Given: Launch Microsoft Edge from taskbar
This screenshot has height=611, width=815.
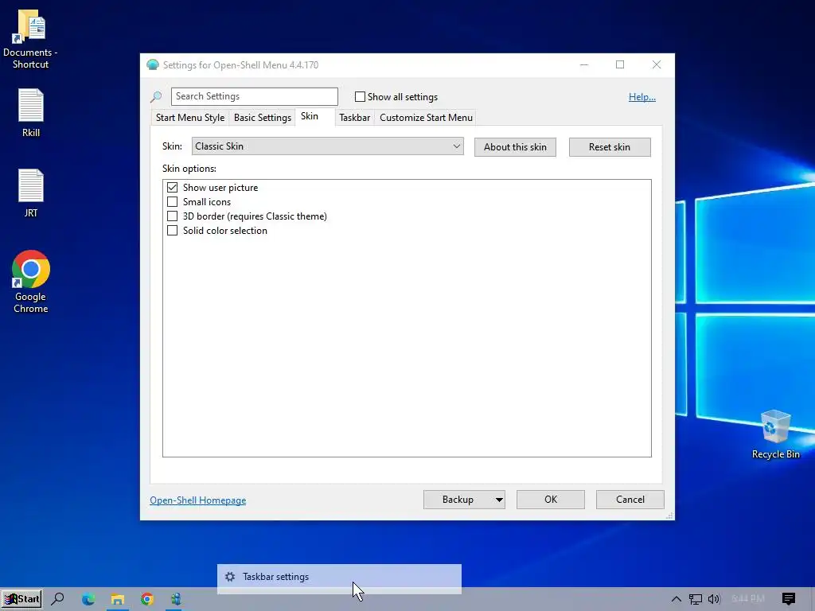Looking at the screenshot, I should point(88,599).
